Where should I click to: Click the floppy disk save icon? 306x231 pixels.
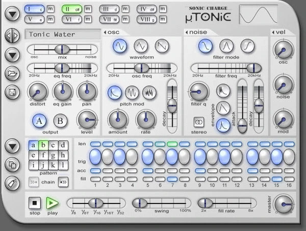pos(12,92)
